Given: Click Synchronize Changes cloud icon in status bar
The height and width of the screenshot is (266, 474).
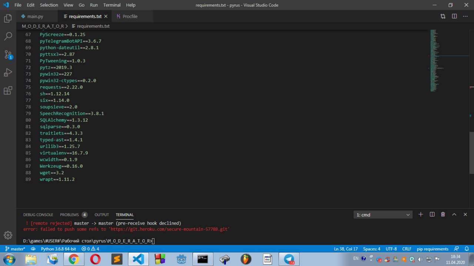Looking at the screenshot, I should coord(33,249).
